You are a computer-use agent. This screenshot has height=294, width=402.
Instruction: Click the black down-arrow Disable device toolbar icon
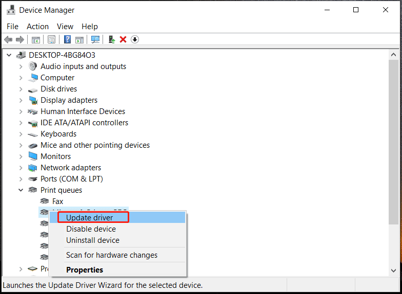pos(135,40)
